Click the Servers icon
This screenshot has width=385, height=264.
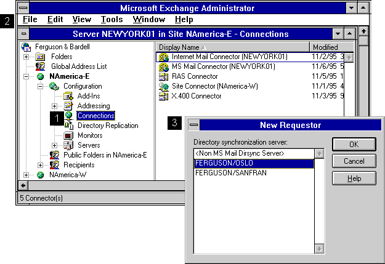68,145
